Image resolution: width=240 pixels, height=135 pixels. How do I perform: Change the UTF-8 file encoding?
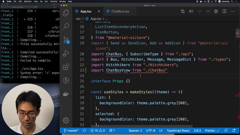tap(150, 130)
